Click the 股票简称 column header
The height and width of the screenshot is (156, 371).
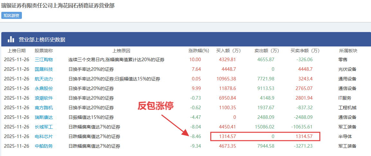click(44, 50)
